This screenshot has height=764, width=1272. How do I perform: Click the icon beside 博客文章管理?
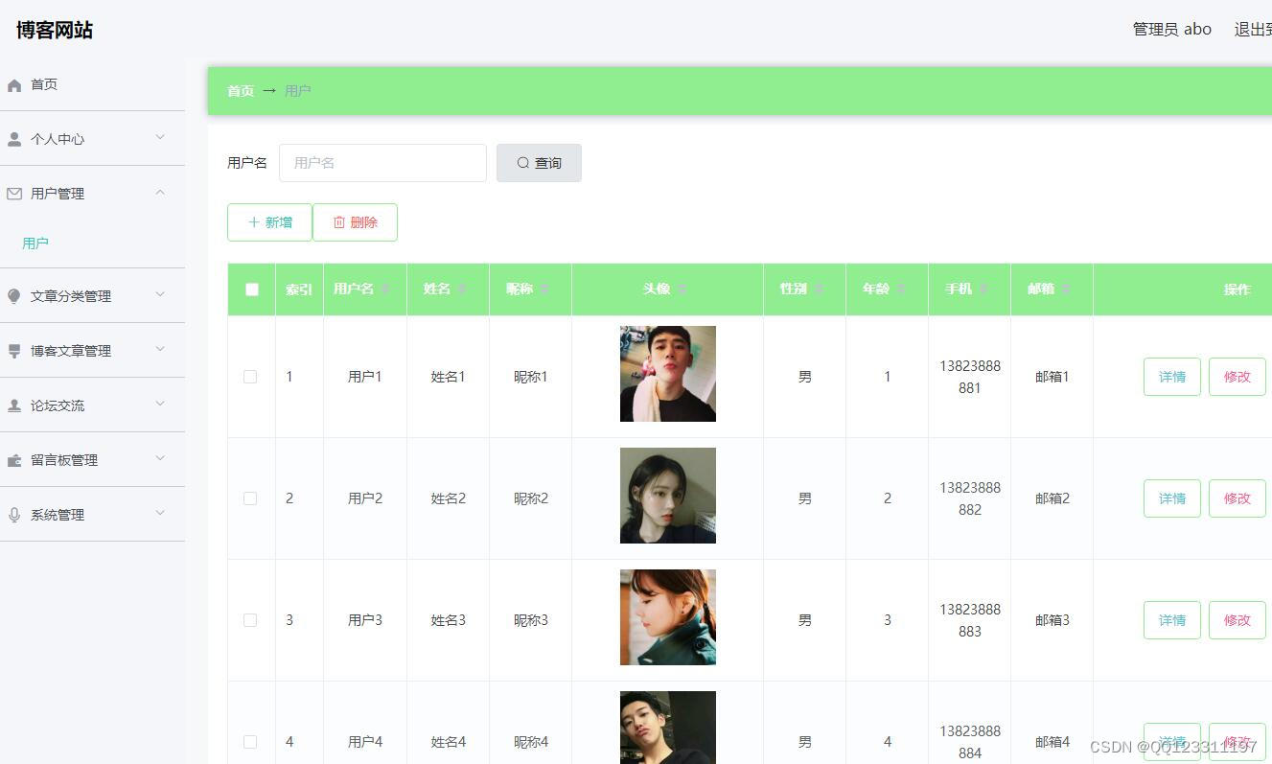coord(14,351)
